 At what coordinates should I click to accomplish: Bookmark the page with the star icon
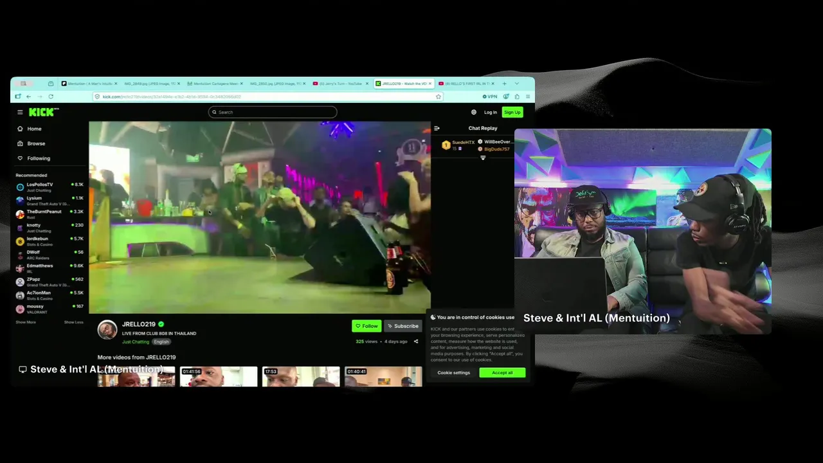coord(439,96)
